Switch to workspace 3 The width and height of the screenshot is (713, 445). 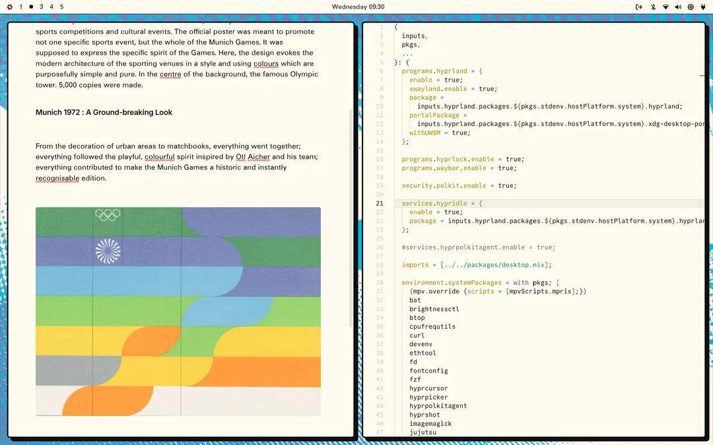tap(41, 7)
